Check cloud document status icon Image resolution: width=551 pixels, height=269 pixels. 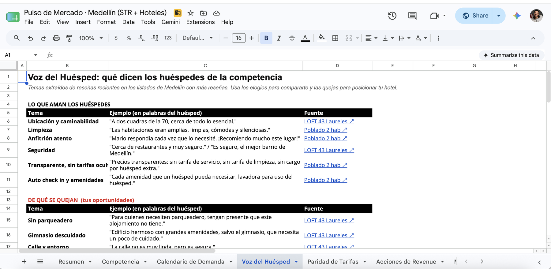[x=216, y=13]
